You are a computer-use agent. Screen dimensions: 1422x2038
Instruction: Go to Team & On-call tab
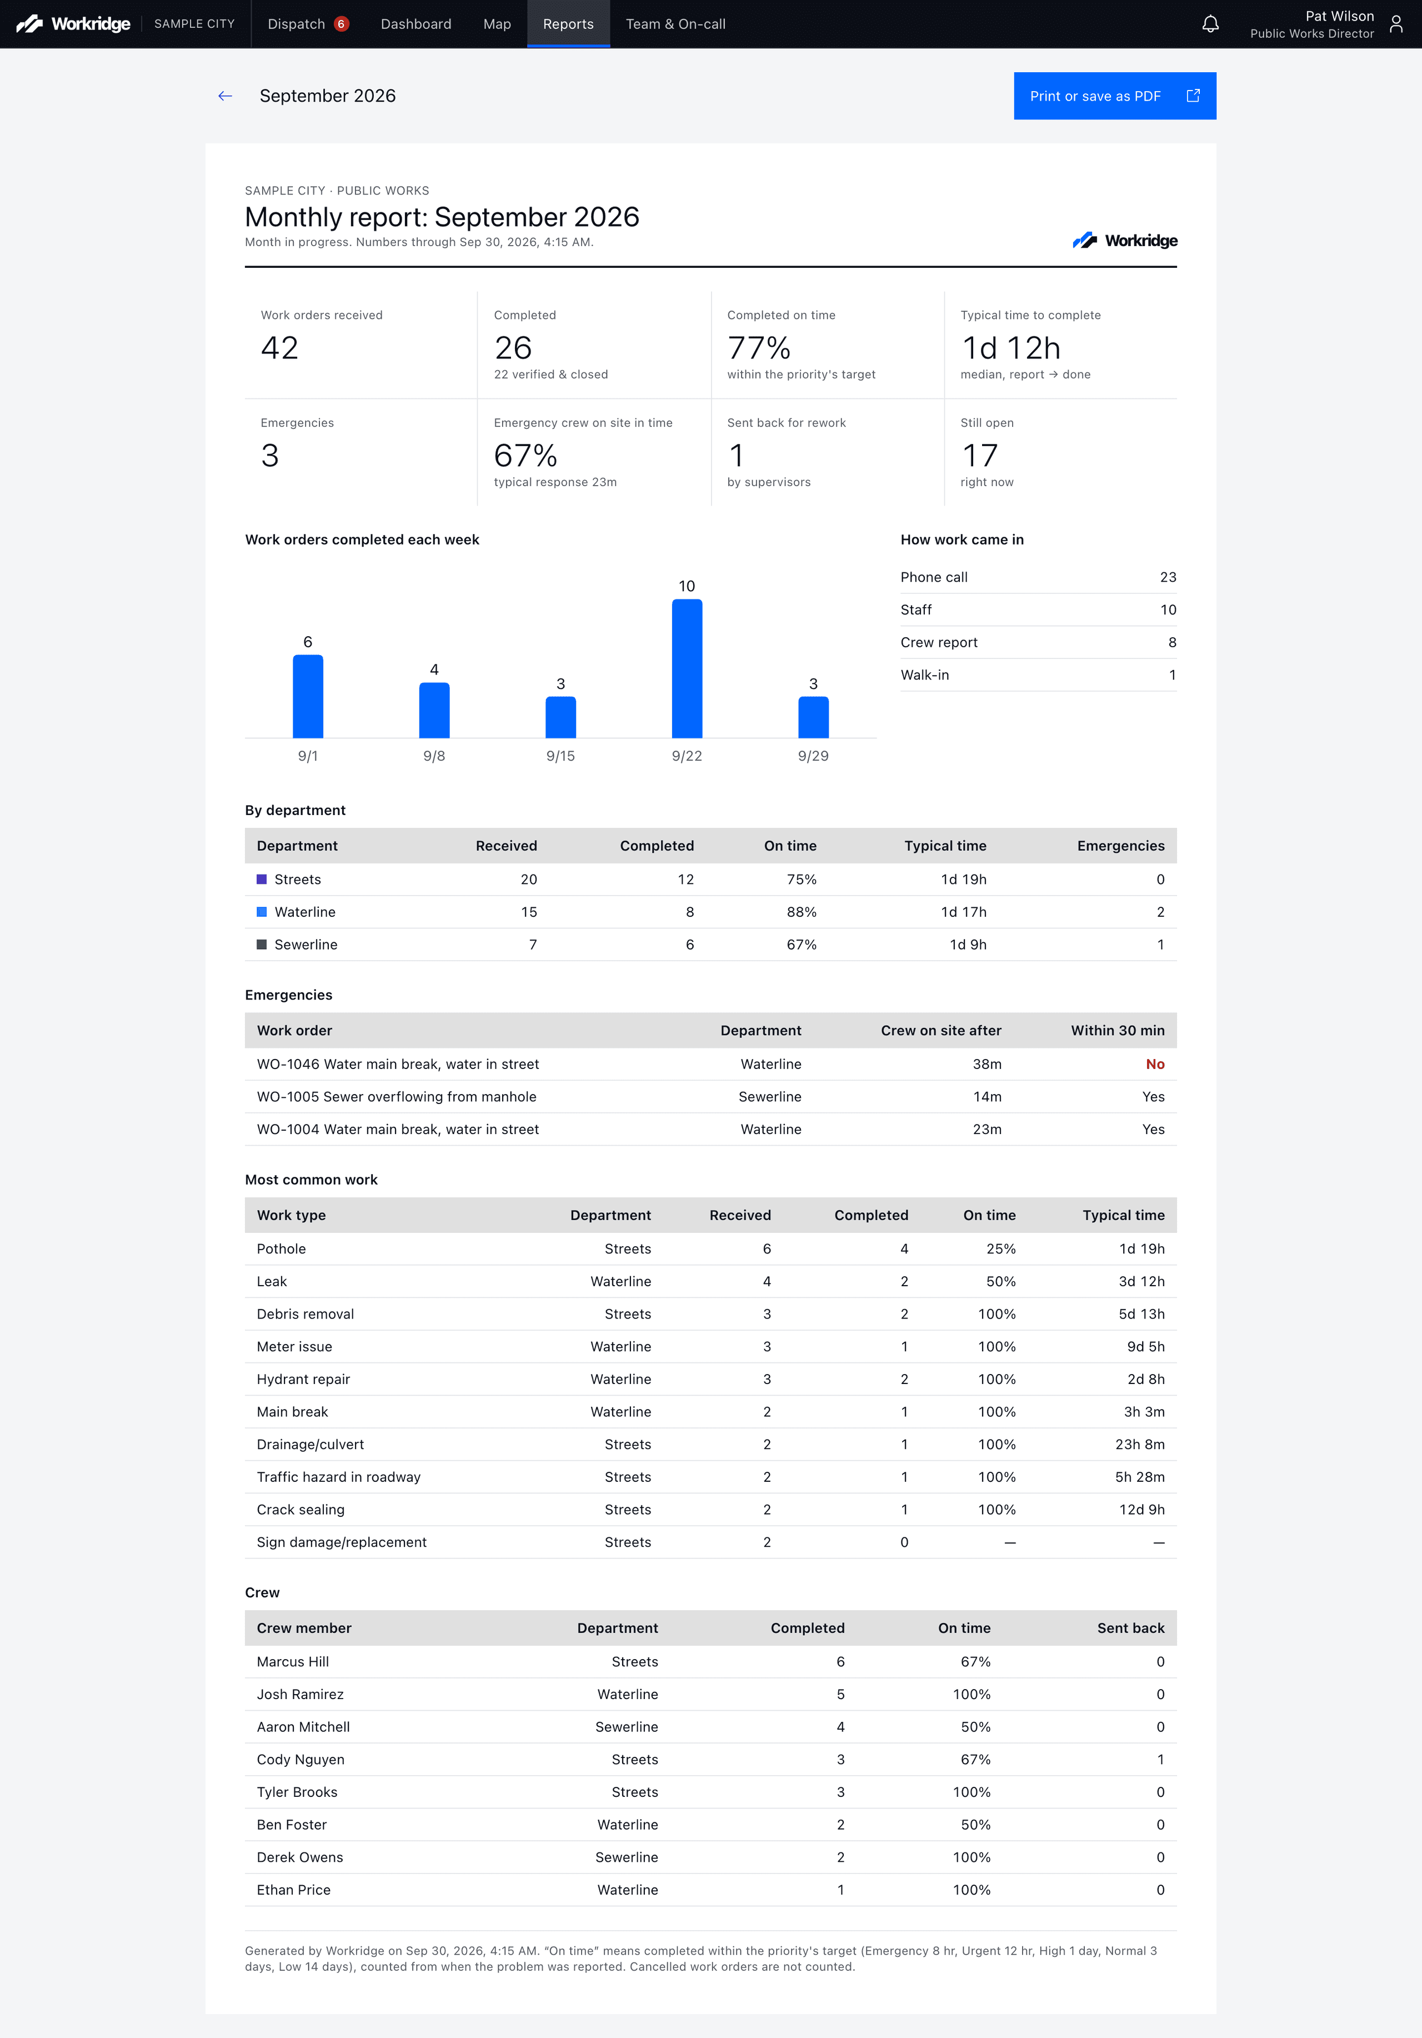pos(675,24)
